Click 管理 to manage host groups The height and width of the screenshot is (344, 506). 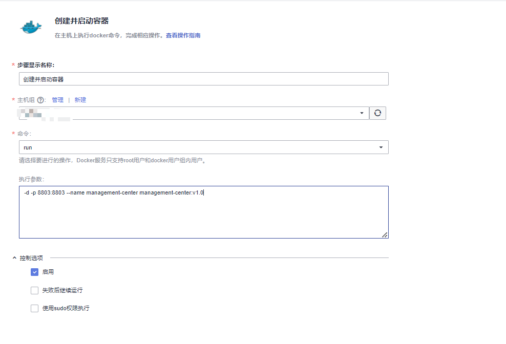[x=57, y=100]
